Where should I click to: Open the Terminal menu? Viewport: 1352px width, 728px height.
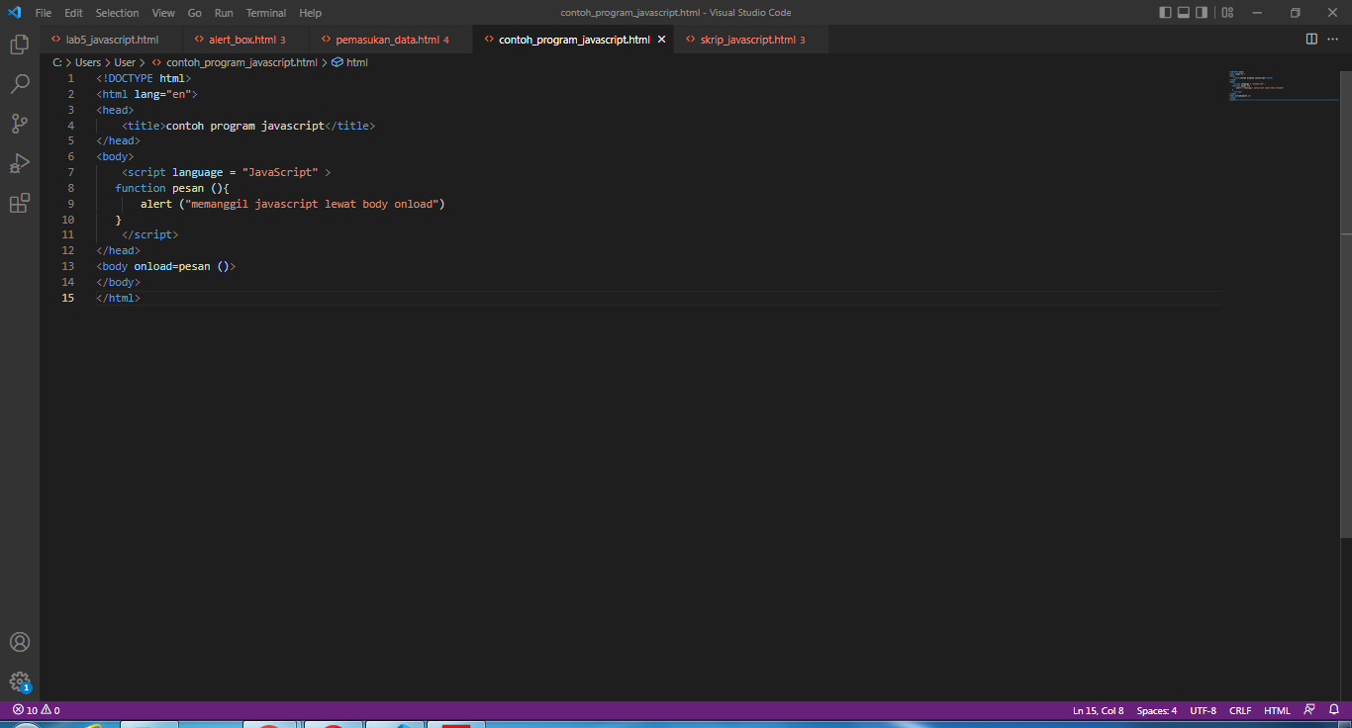(265, 13)
